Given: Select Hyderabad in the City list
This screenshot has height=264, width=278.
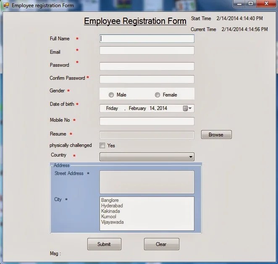Looking at the screenshot, I should pos(112,206).
